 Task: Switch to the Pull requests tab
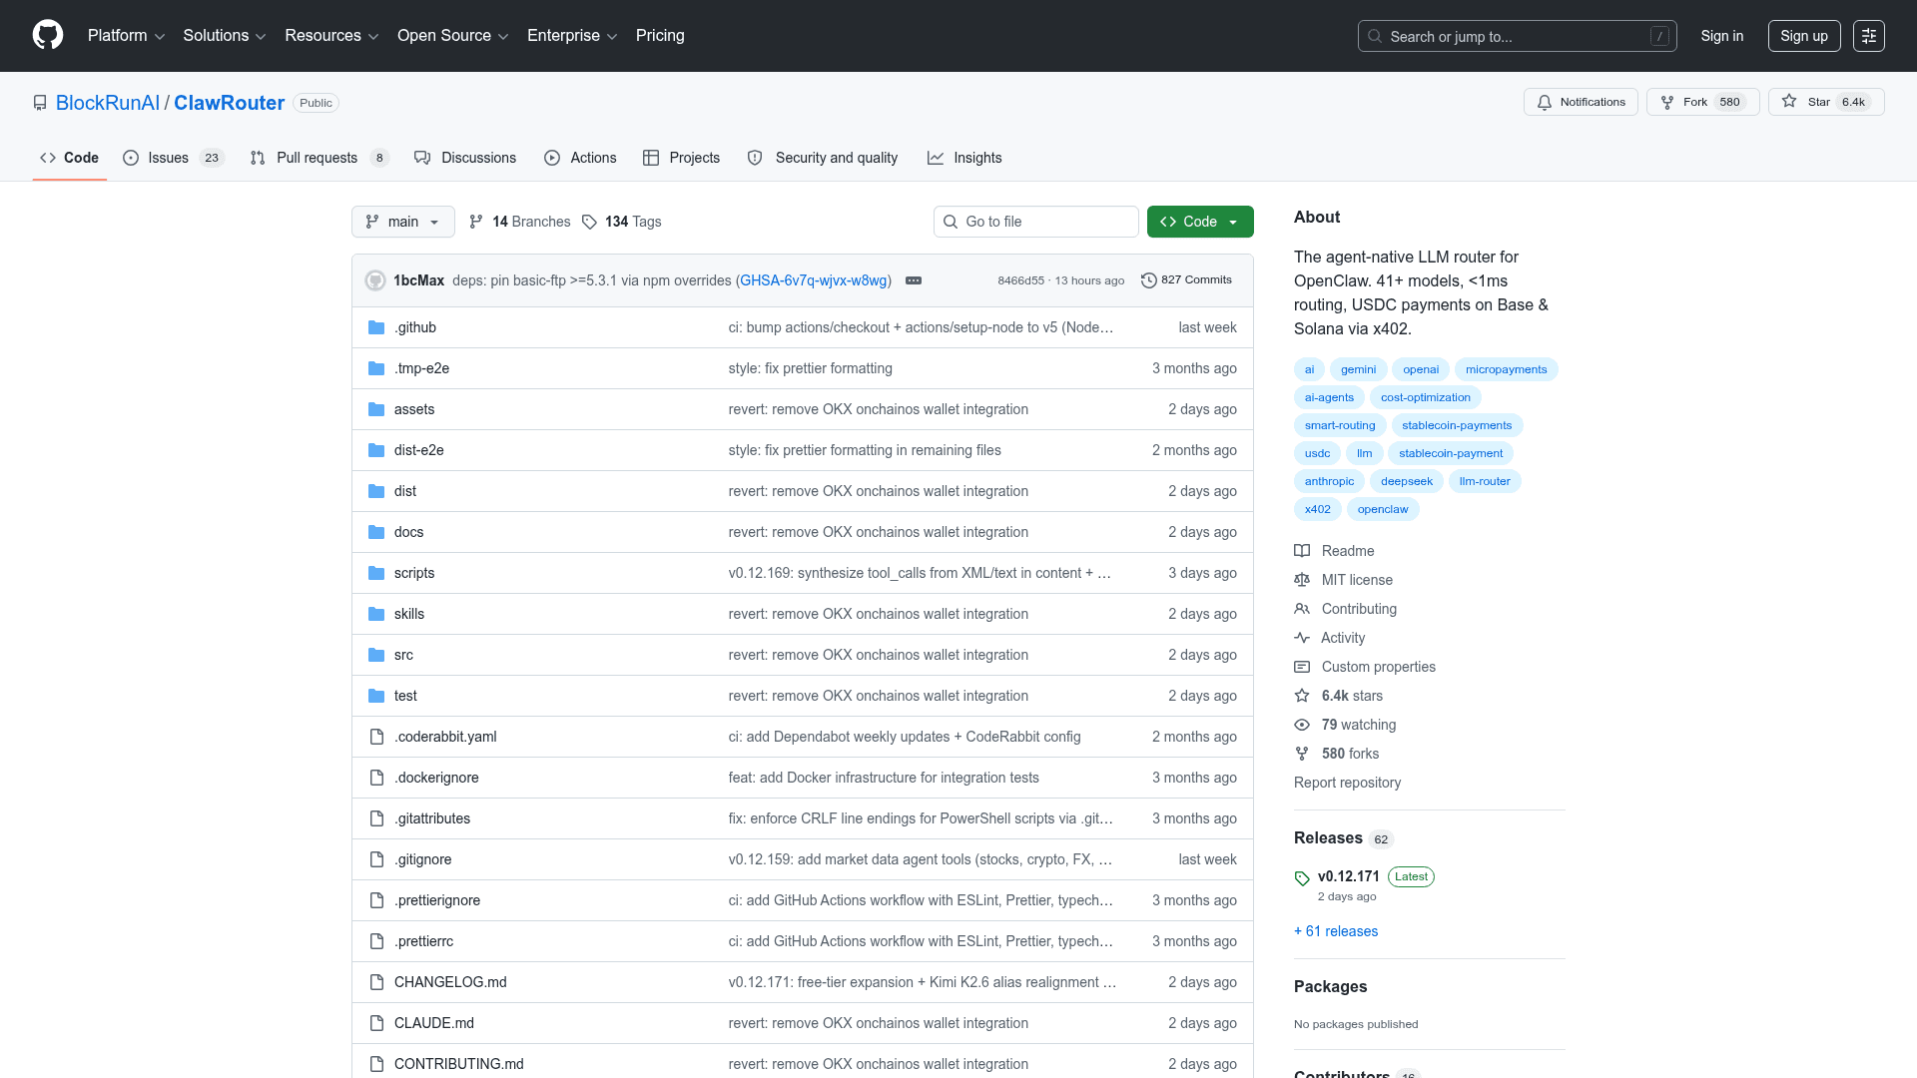click(319, 158)
